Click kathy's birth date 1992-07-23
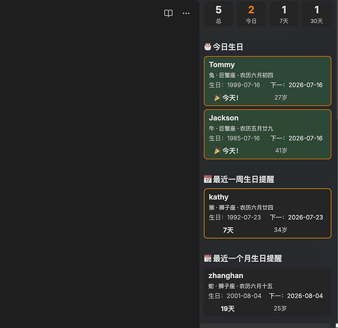Image resolution: width=338 pixels, height=328 pixels. [x=244, y=217]
